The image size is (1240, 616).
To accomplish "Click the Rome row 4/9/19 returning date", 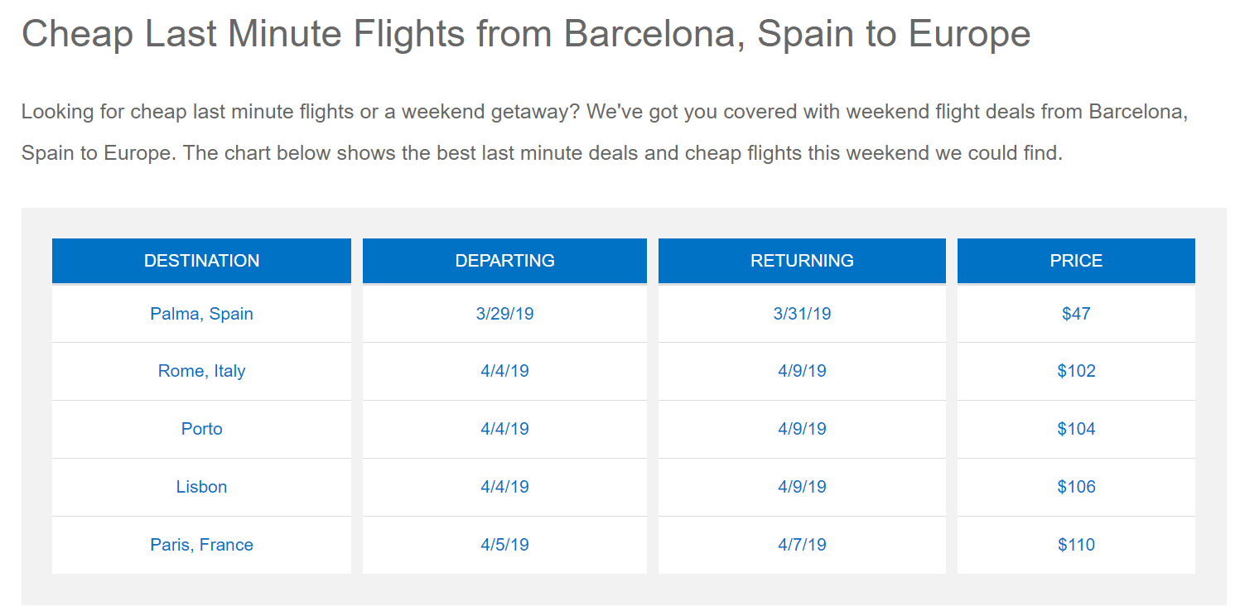I will (x=802, y=371).
